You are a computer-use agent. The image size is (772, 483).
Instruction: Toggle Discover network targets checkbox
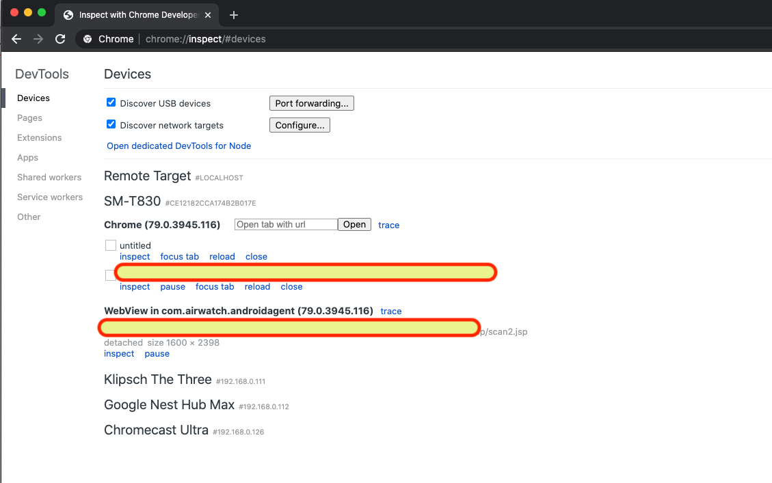(111, 124)
